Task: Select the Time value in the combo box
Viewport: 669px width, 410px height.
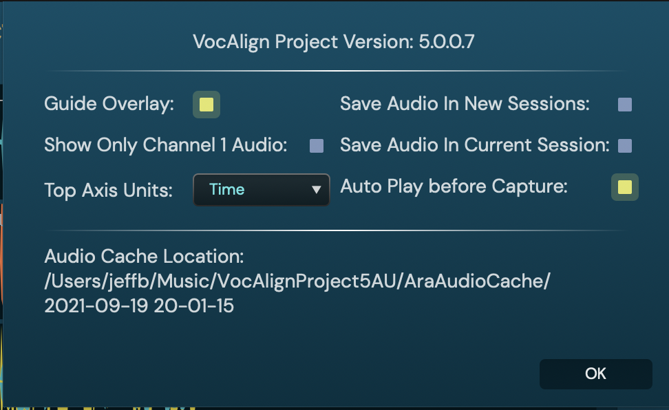Action: pos(227,189)
